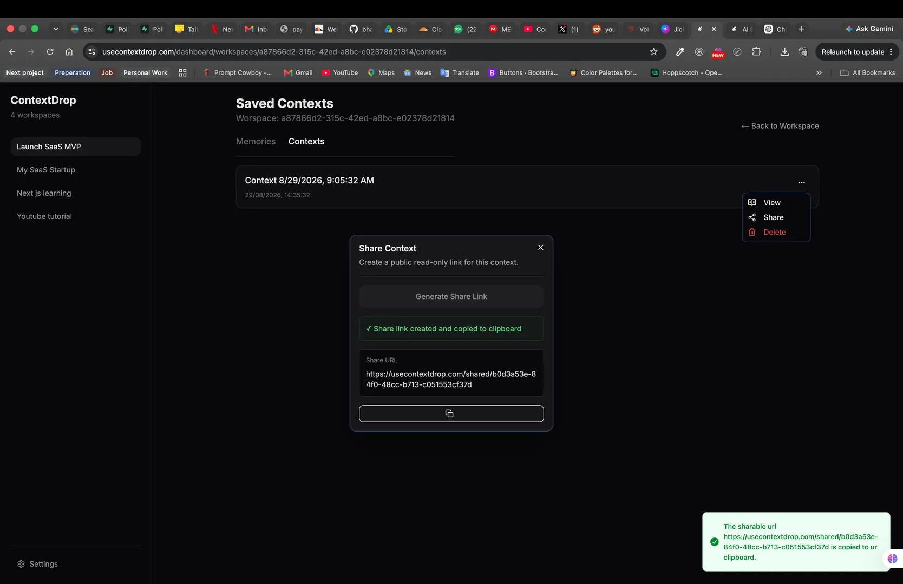Select View in the context menu
The height and width of the screenshot is (584, 903).
coord(775,202)
